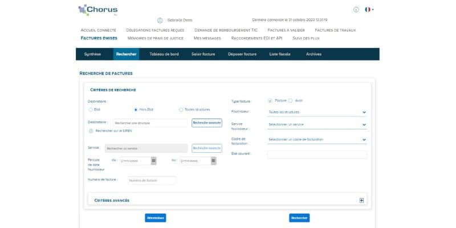Switch to the Tableau de bord tab
Viewport: 456px width, 228px height.
pos(164,54)
